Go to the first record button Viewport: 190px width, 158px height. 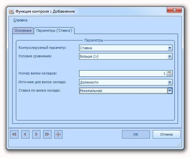[14, 134]
